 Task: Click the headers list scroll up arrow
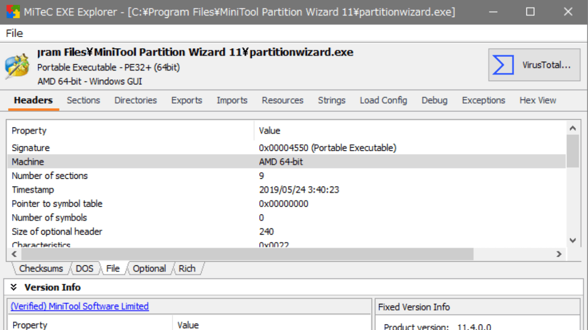pyautogui.click(x=572, y=128)
